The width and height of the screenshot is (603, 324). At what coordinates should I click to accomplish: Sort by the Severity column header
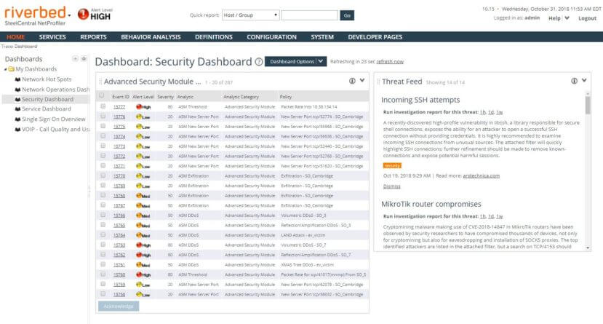[165, 97]
